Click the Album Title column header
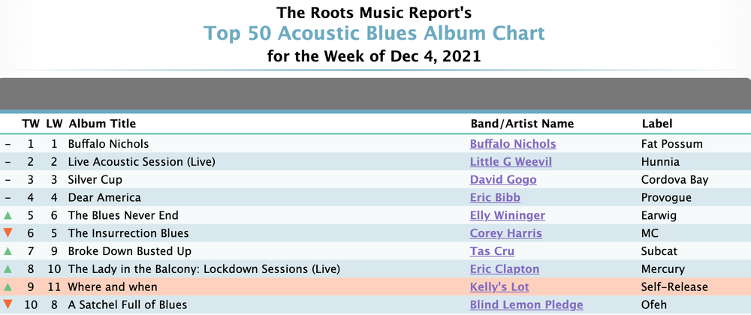 [102, 124]
